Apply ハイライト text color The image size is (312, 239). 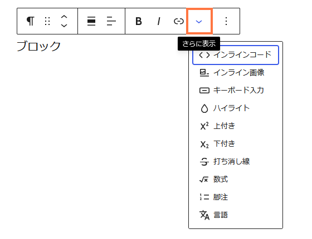236,108
